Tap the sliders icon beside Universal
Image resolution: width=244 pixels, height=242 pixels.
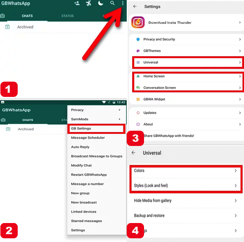tap(138, 62)
